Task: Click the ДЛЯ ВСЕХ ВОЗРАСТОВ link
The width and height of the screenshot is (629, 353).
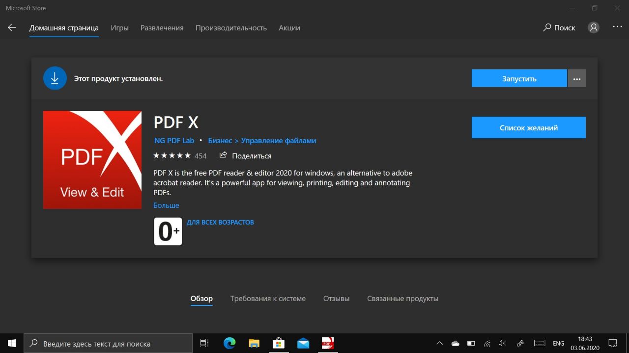Action: point(220,222)
